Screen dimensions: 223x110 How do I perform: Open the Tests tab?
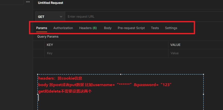click(155, 28)
